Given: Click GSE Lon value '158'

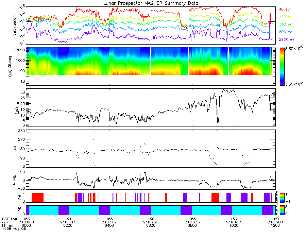Looking at the screenshot, I should [192, 219].
